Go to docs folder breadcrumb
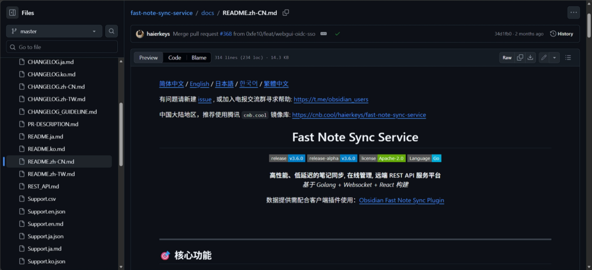592x270 pixels. pyautogui.click(x=208, y=13)
